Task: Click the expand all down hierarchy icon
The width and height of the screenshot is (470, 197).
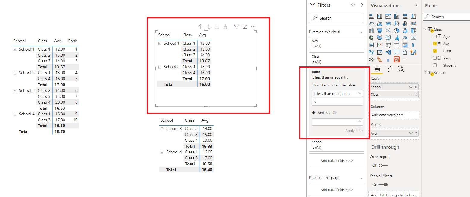Action: (x=225, y=27)
